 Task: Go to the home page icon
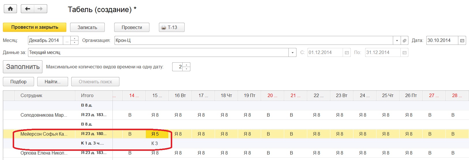click(10, 9)
